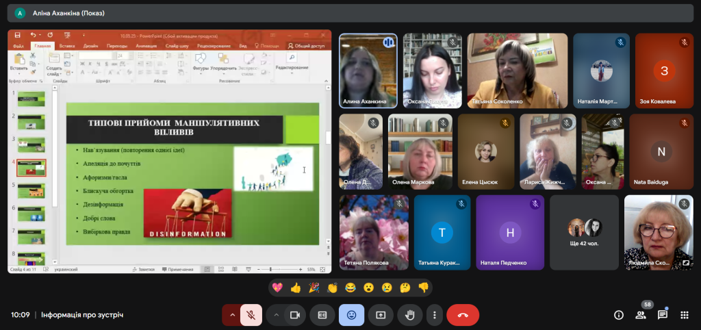Raise your hand

409,315
